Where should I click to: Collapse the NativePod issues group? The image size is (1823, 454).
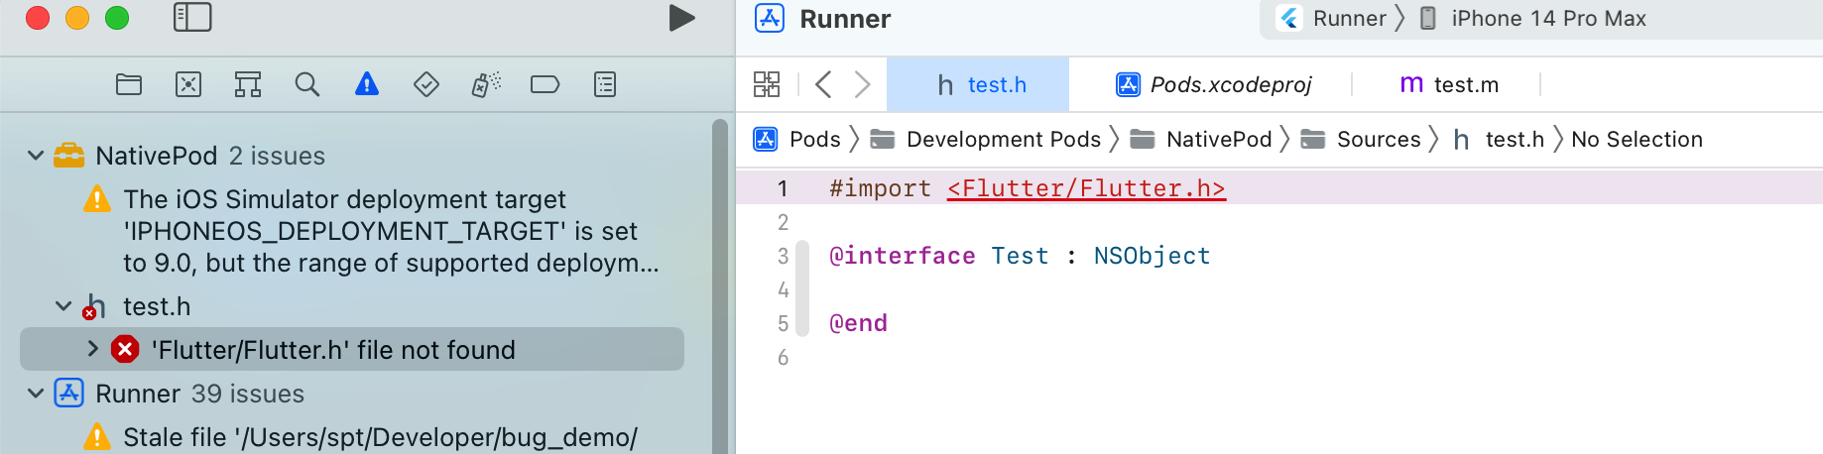(x=36, y=156)
